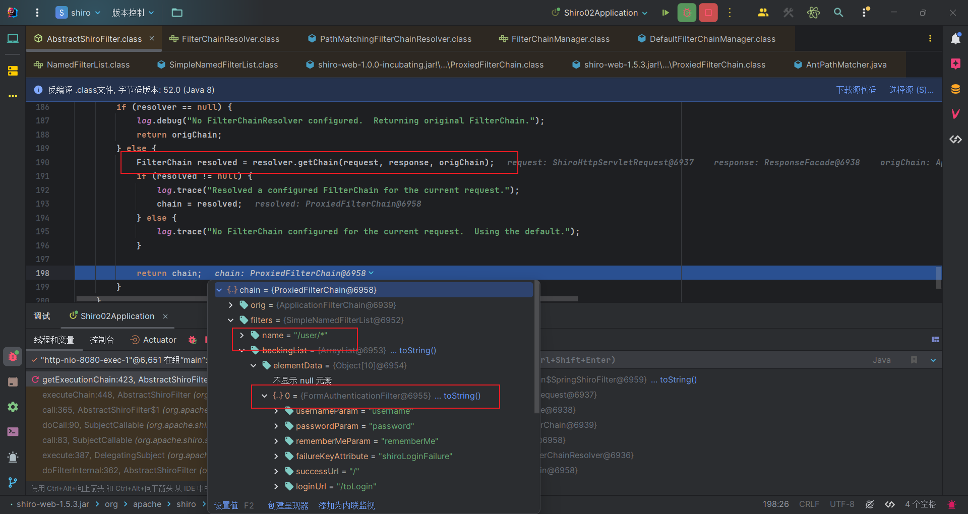The height and width of the screenshot is (514, 968).
Task: Open IDE settings dots icon with badge
Action: (x=865, y=12)
